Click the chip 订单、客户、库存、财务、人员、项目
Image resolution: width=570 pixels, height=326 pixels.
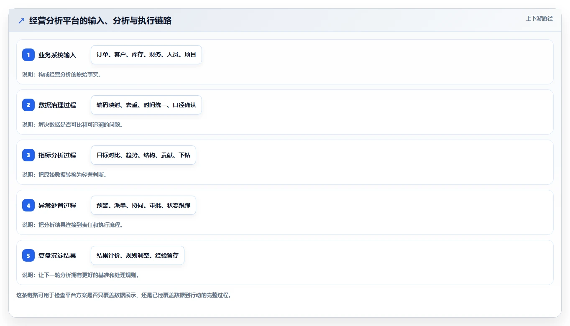coord(146,55)
